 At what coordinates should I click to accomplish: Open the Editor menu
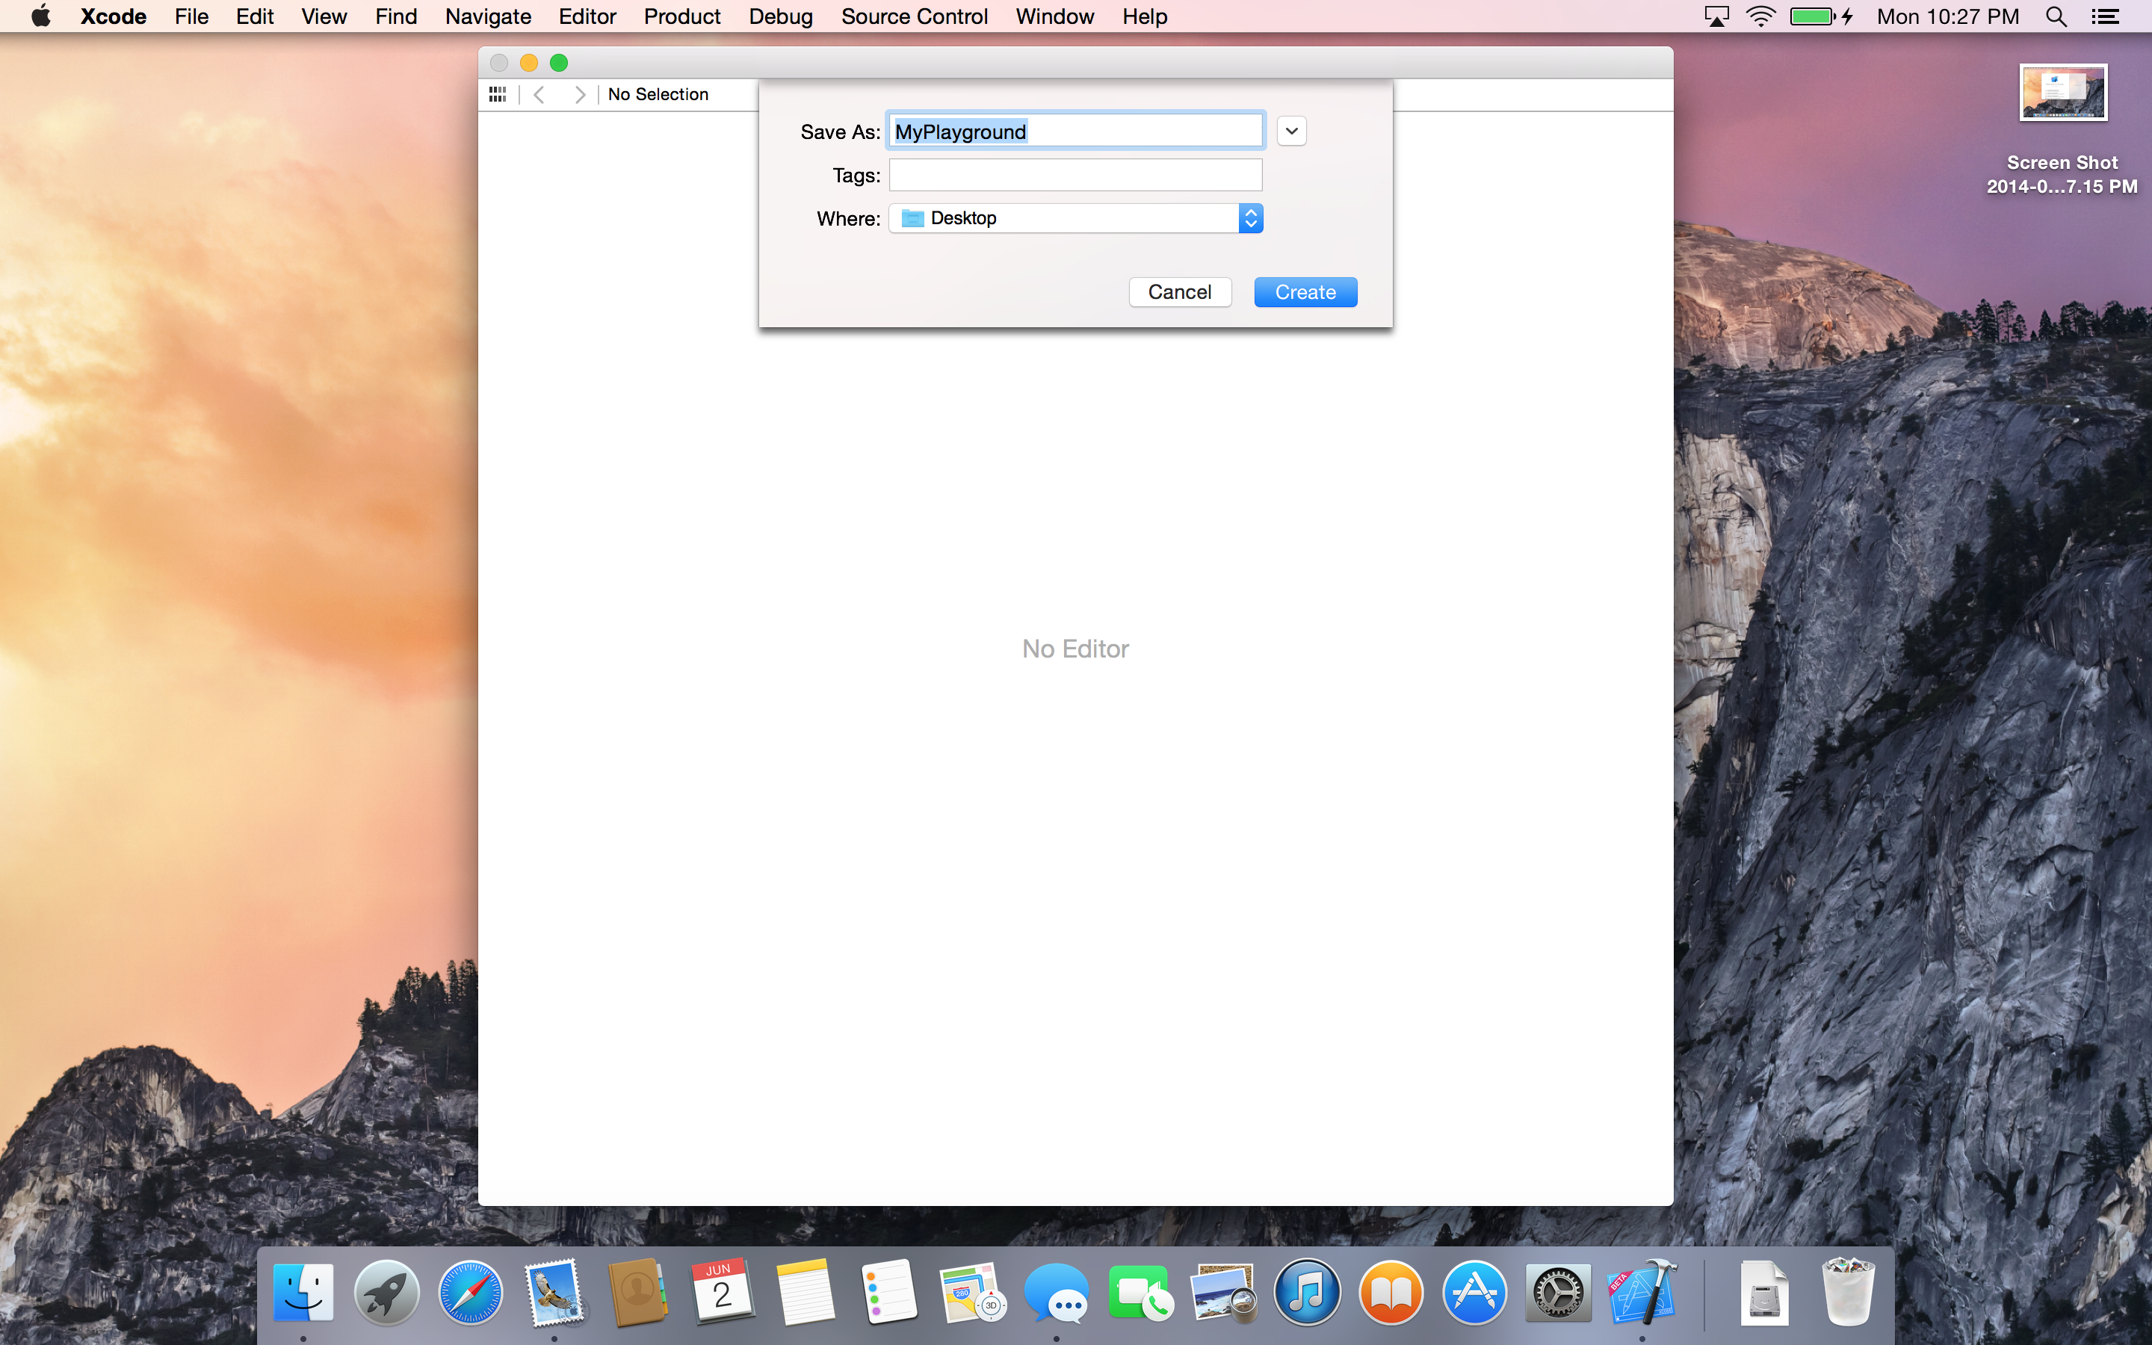click(587, 17)
